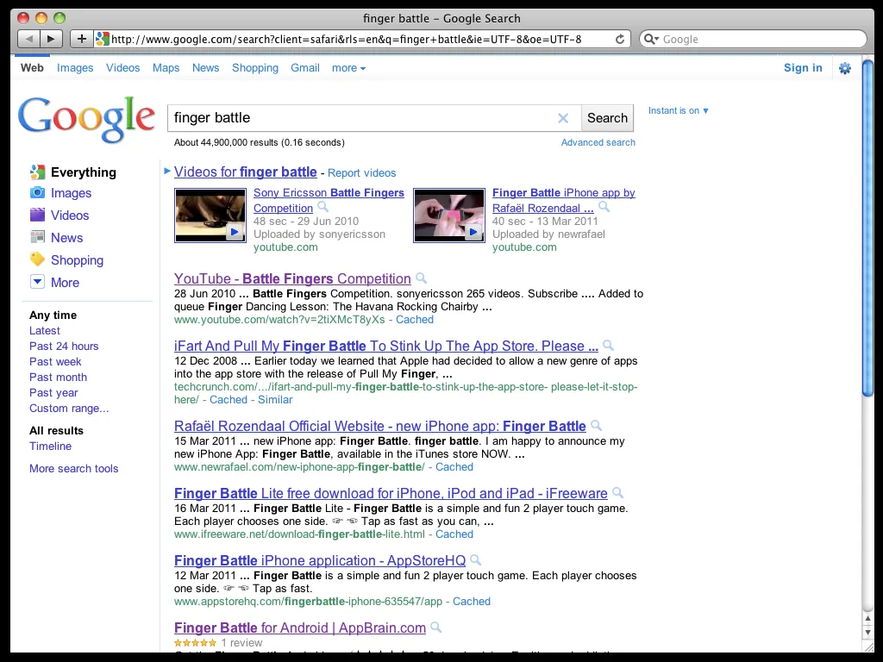Screen dimensions: 883x662
Task: Click the vertical scrollbar thumb
Action: pyautogui.click(x=867, y=228)
